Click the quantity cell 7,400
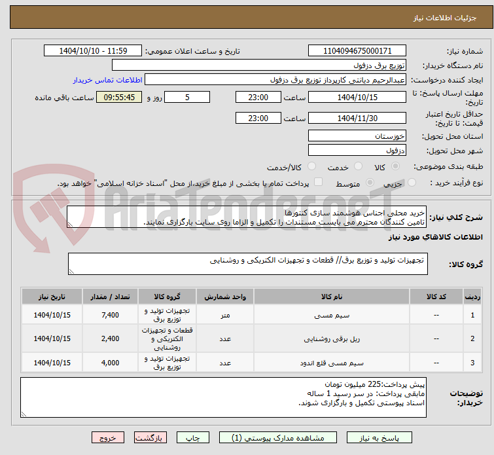The width and height of the screenshot is (494, 455). pyautogui.click(x=110, y=315)
